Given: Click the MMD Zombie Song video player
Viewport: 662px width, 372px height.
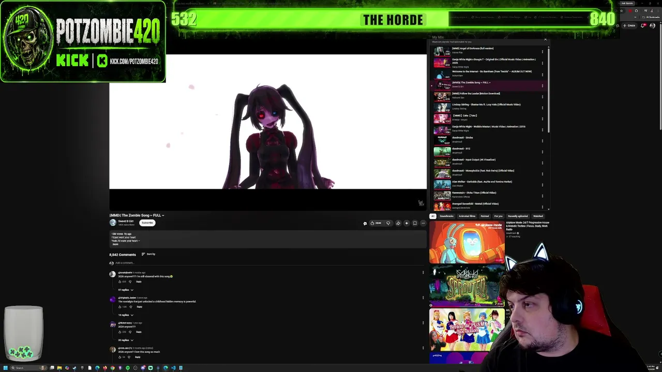Looking at the screenshot, I should tap(268, 133).
